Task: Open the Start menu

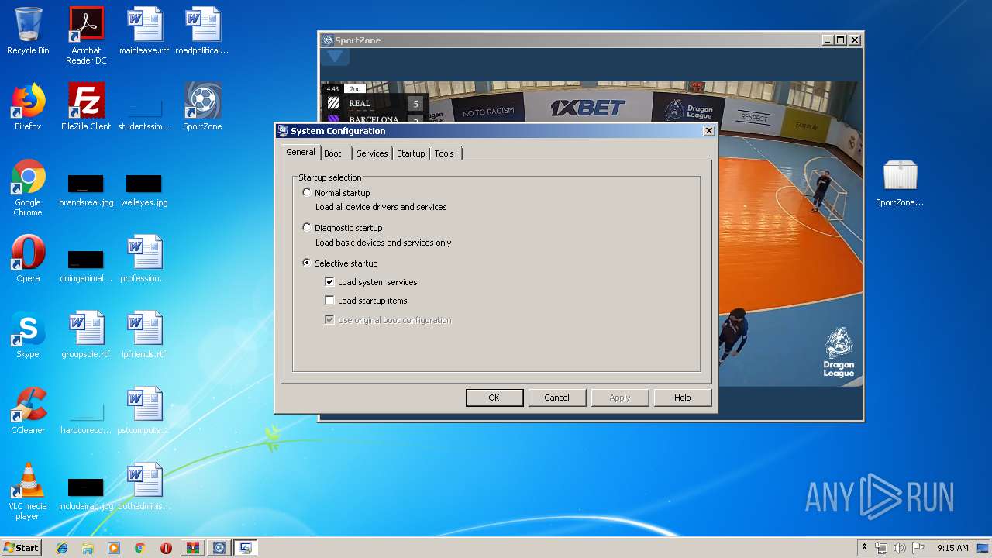Action: (21, 548)
